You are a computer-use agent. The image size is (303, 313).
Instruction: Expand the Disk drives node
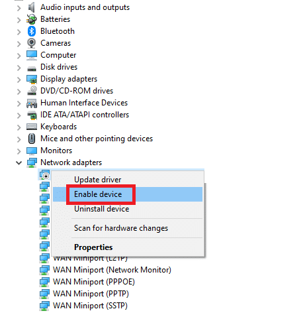click(19, 68)
